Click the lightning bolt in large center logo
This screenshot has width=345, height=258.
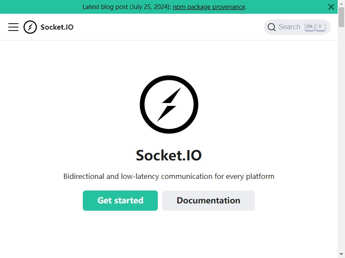(169, 104)
